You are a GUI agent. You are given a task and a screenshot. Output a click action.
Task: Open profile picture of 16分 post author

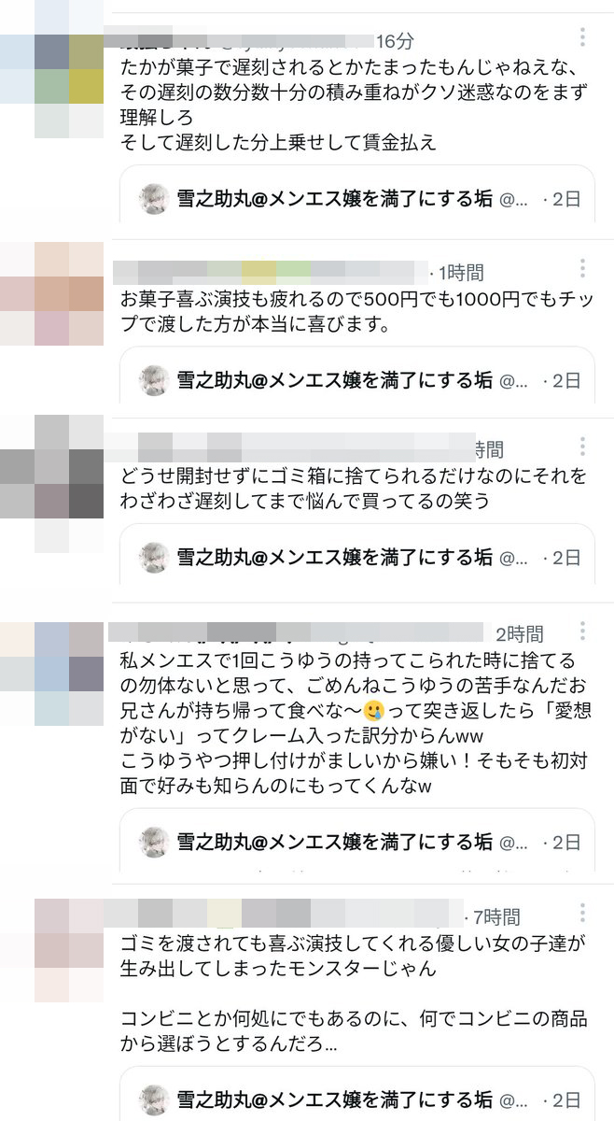[x=52, y=68]
